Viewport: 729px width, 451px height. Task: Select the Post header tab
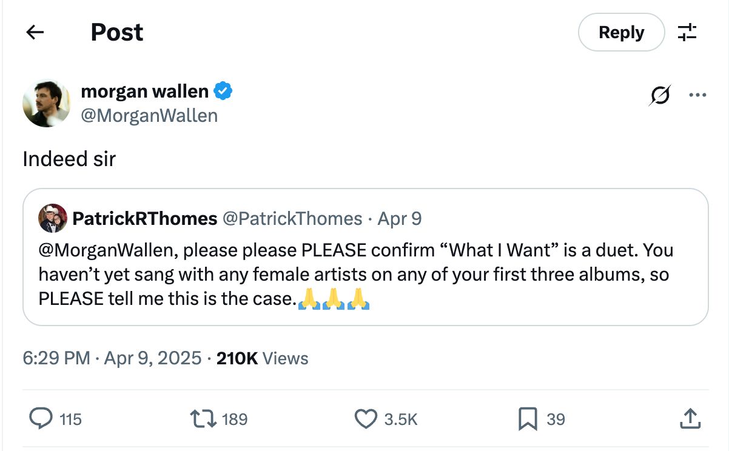click(116, 32)
